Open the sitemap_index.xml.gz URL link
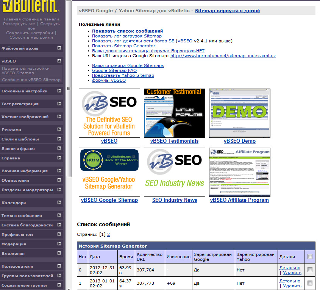The height and width of the screenshot is (290, 320). pos(223,56)
